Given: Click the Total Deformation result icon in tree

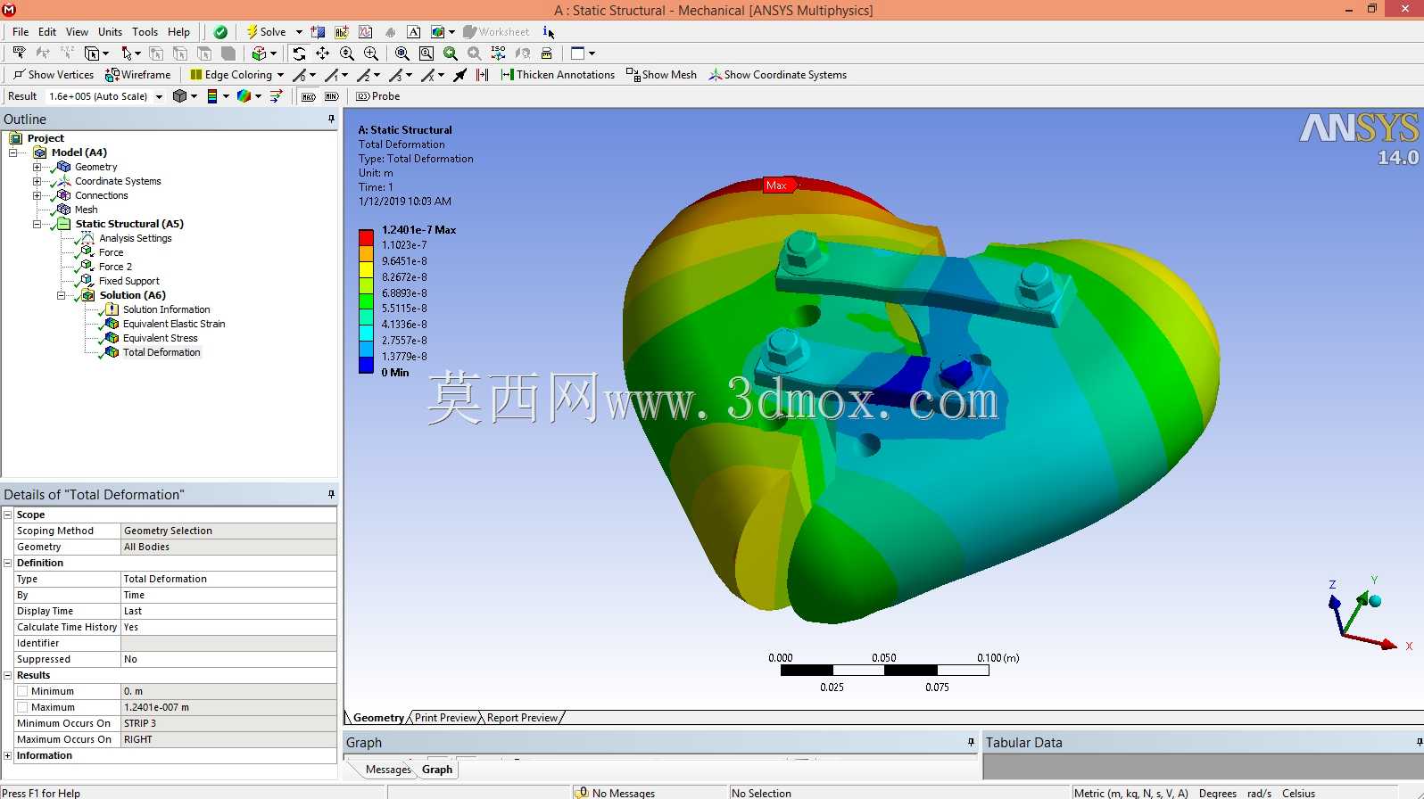Looking at the screenshot, I should pos(112,352).
